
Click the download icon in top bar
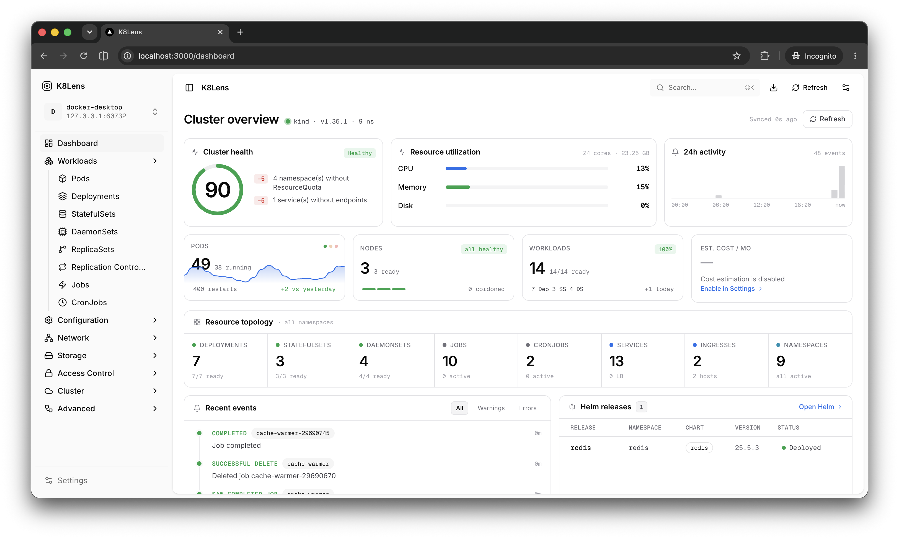point(774,88)
